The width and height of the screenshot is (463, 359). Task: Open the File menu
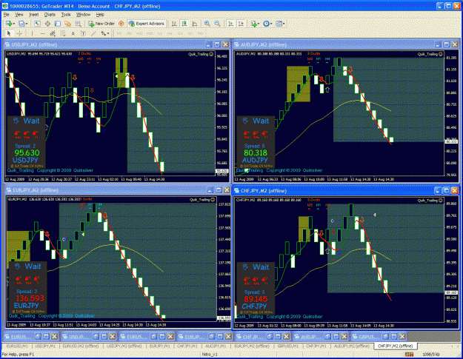7,15
